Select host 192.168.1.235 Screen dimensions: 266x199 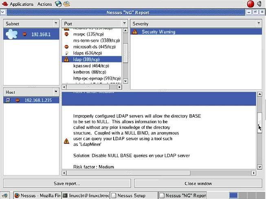click(31, 100)
